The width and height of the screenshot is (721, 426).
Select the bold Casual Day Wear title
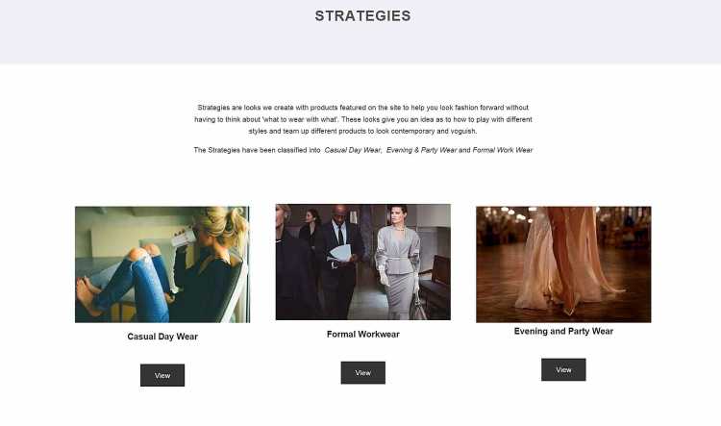[162, 337]
